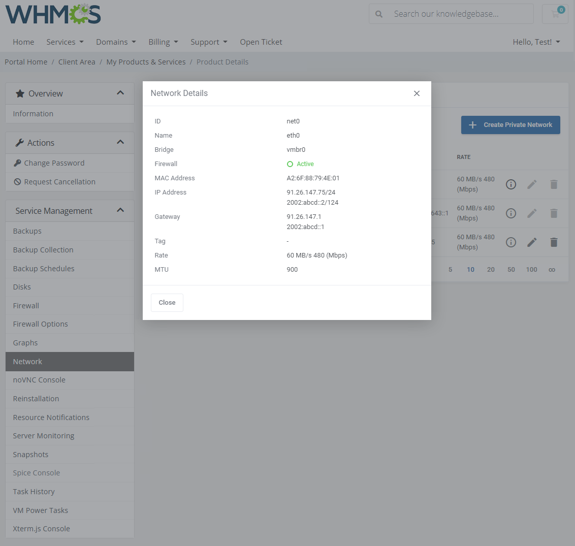Viewport: 575px width, 546px height.
Task: Open the shopping cart icon
Action: (555, 14)
